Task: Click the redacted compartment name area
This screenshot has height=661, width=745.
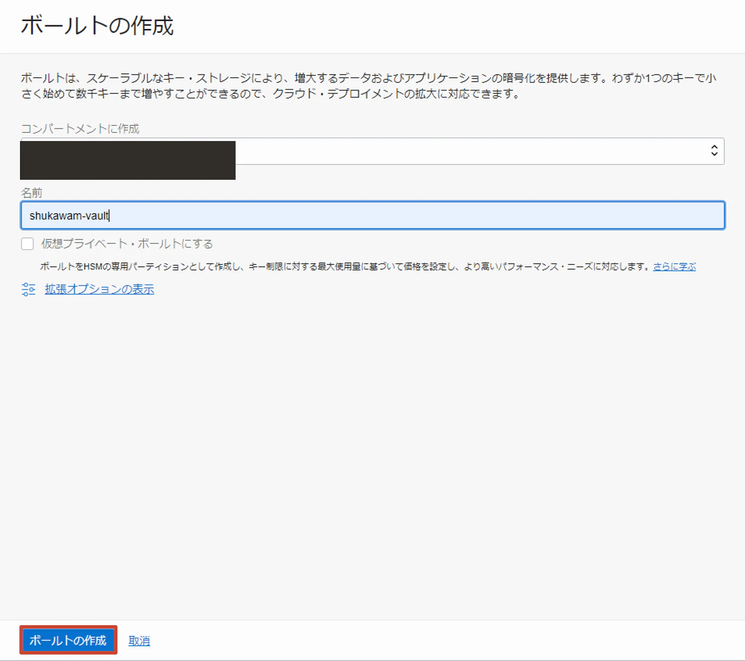Action: point(127,160)
